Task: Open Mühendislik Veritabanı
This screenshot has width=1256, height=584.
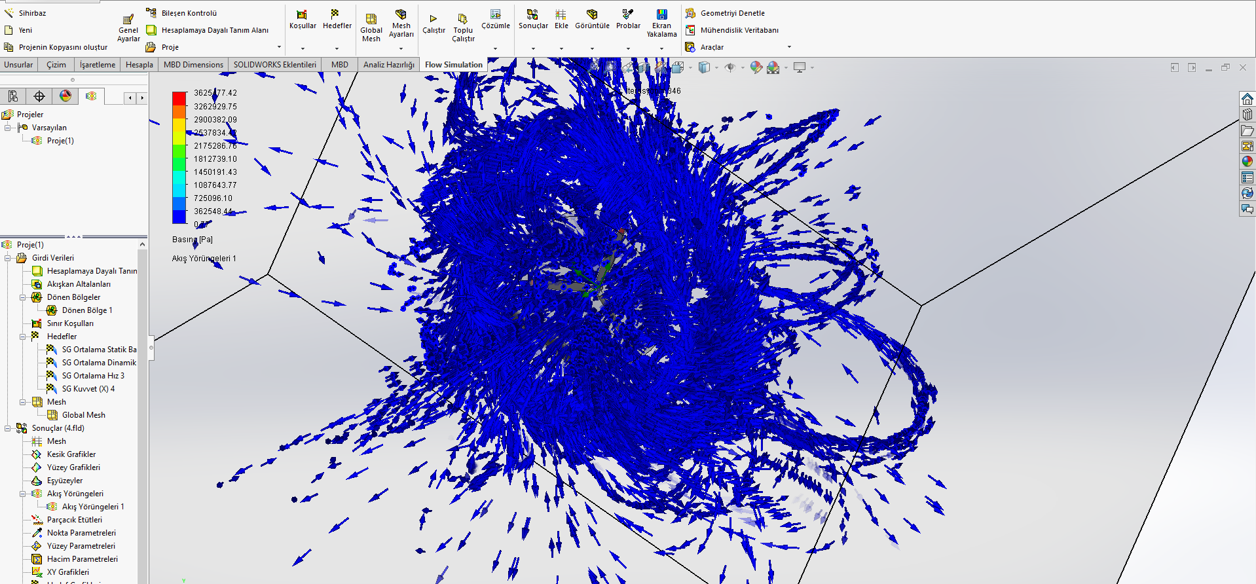Action: (x=739, y=30)
